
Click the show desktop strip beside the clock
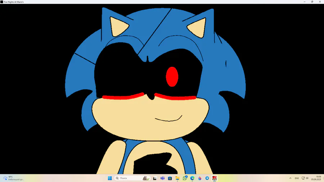pyautogui.click(x=323, y=178)
